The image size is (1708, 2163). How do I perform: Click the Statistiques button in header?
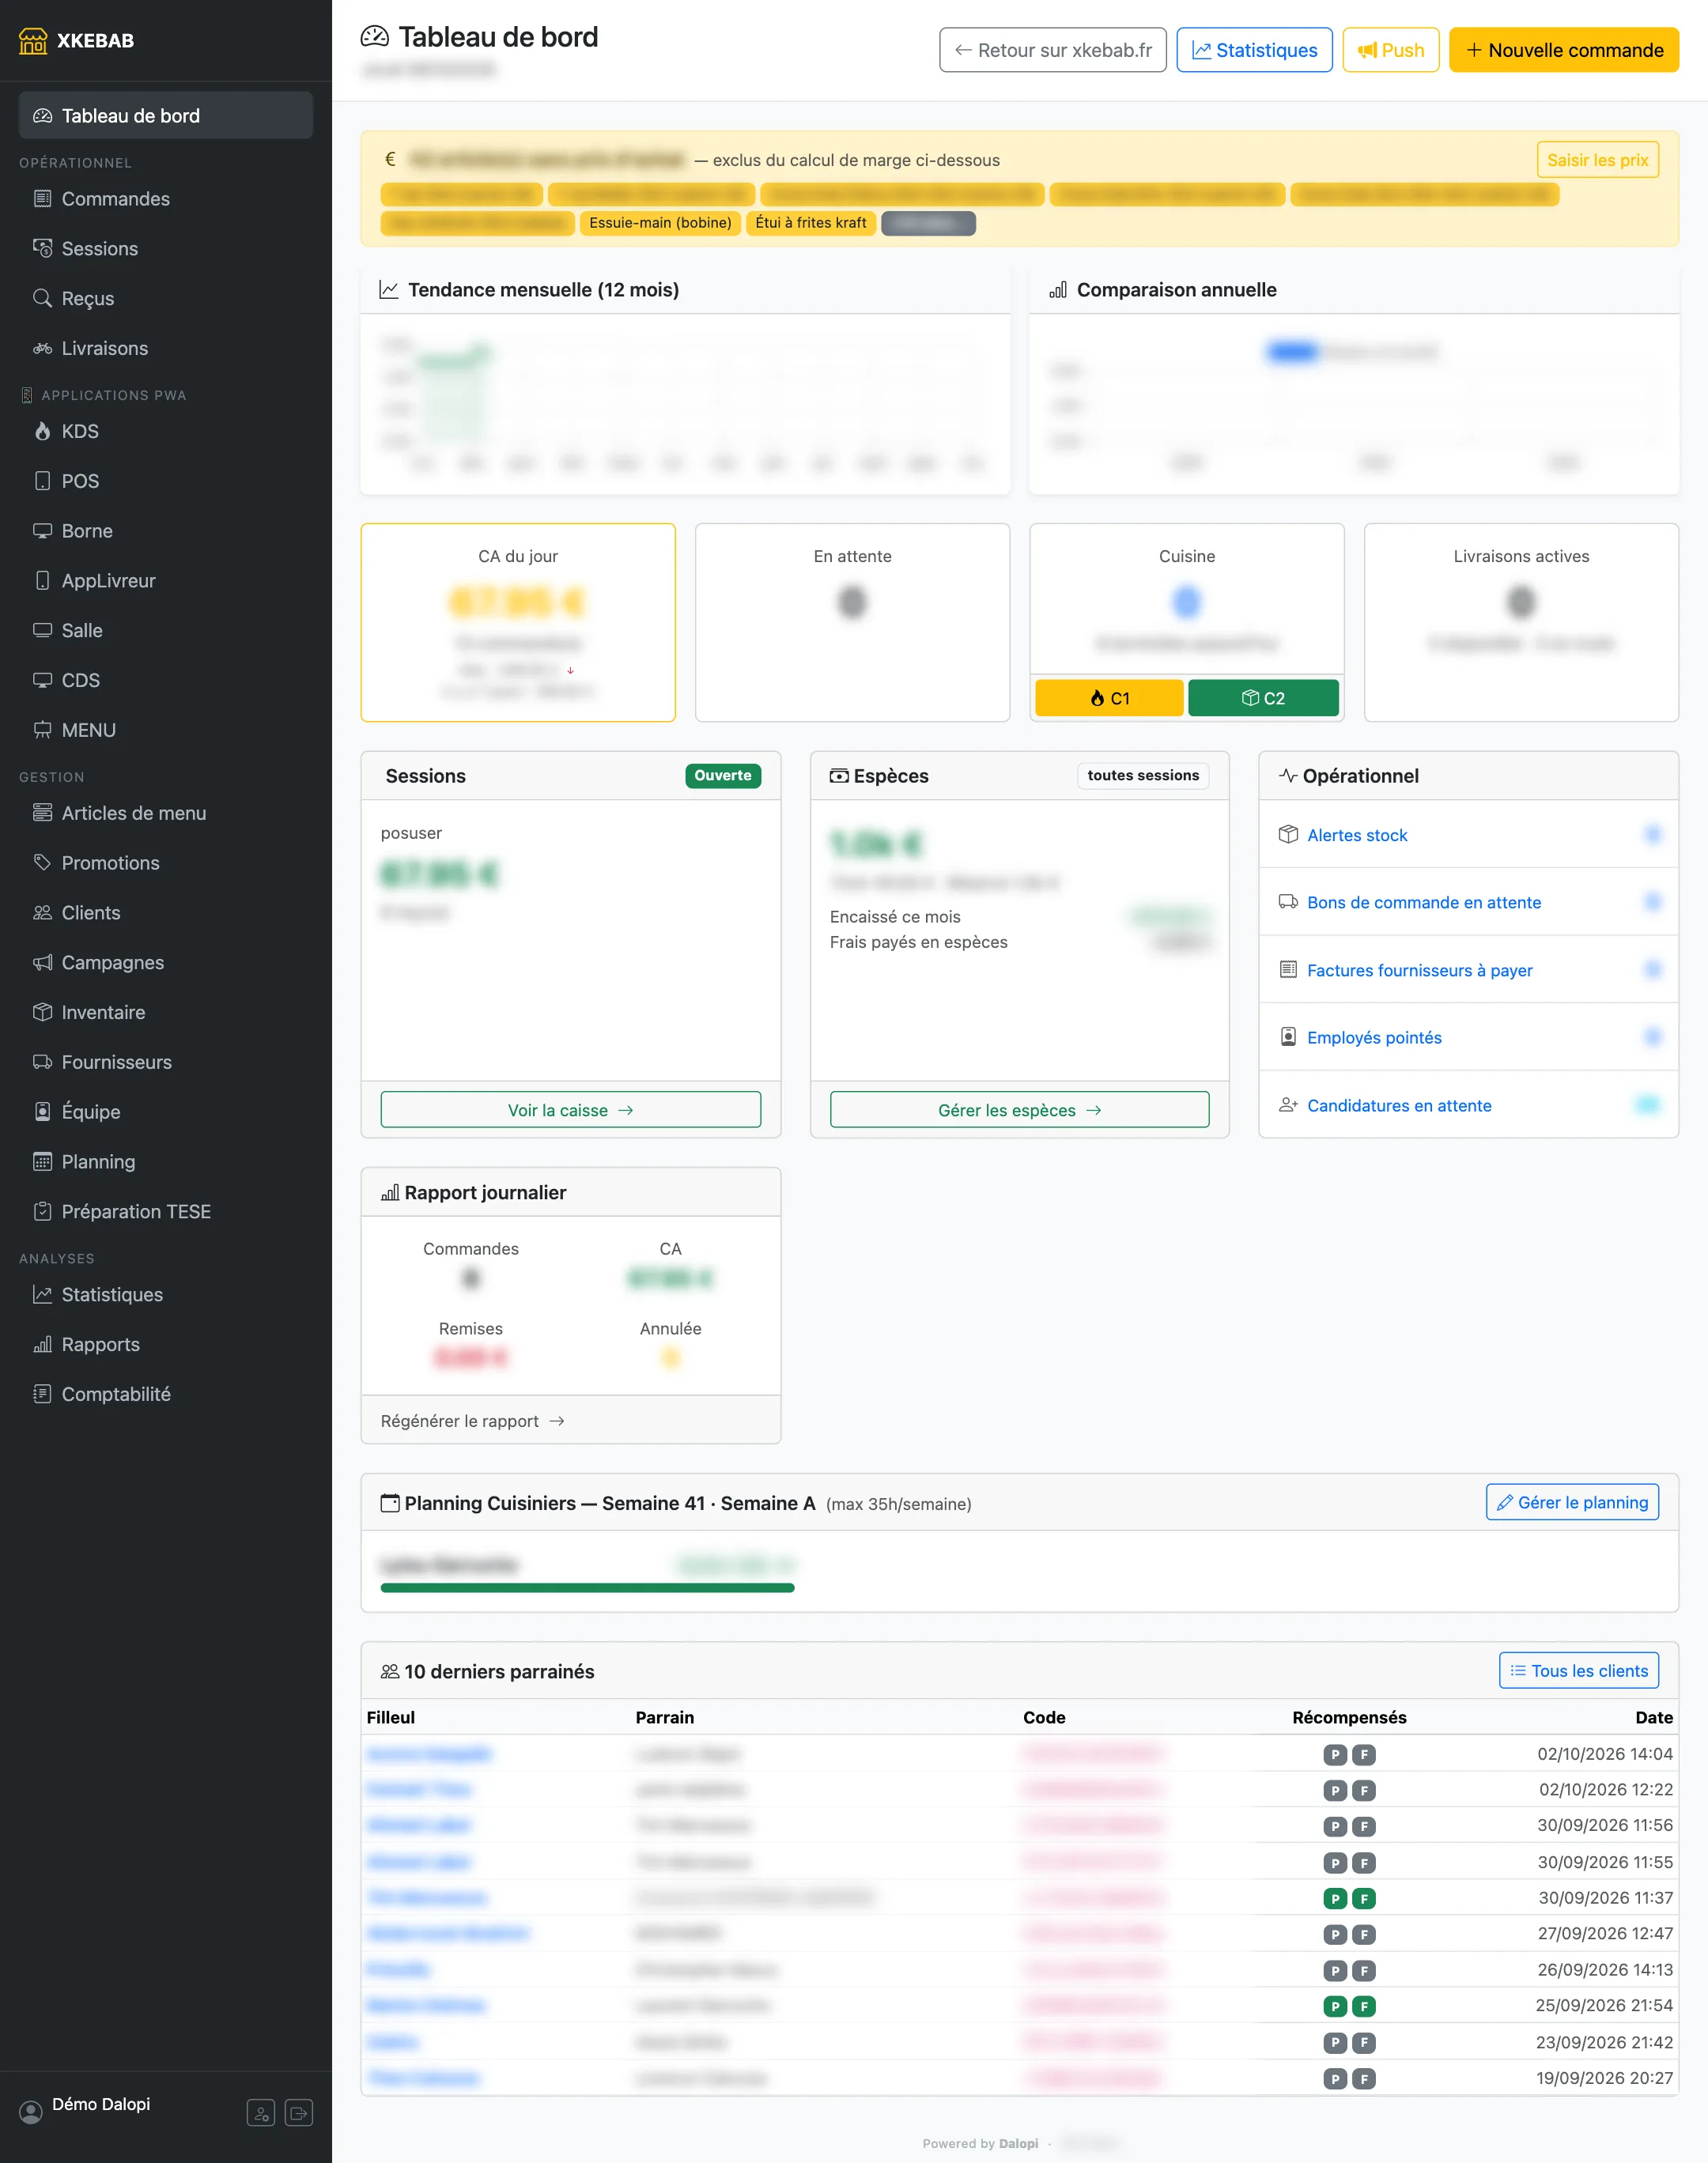coord(1254,50)
